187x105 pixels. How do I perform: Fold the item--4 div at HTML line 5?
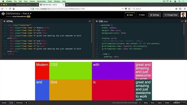click(6, 36)
